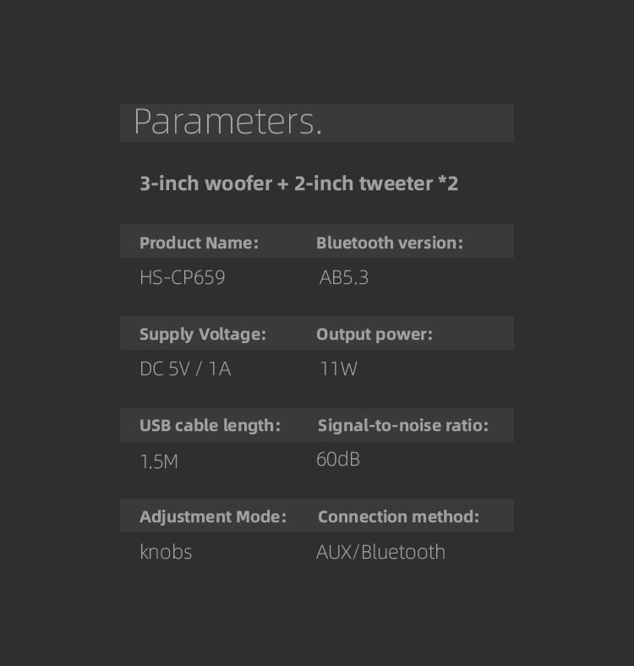This screenshot has height=666, width=634.
Task: Click the *2 multiplier text
Action: pos(448,183)
